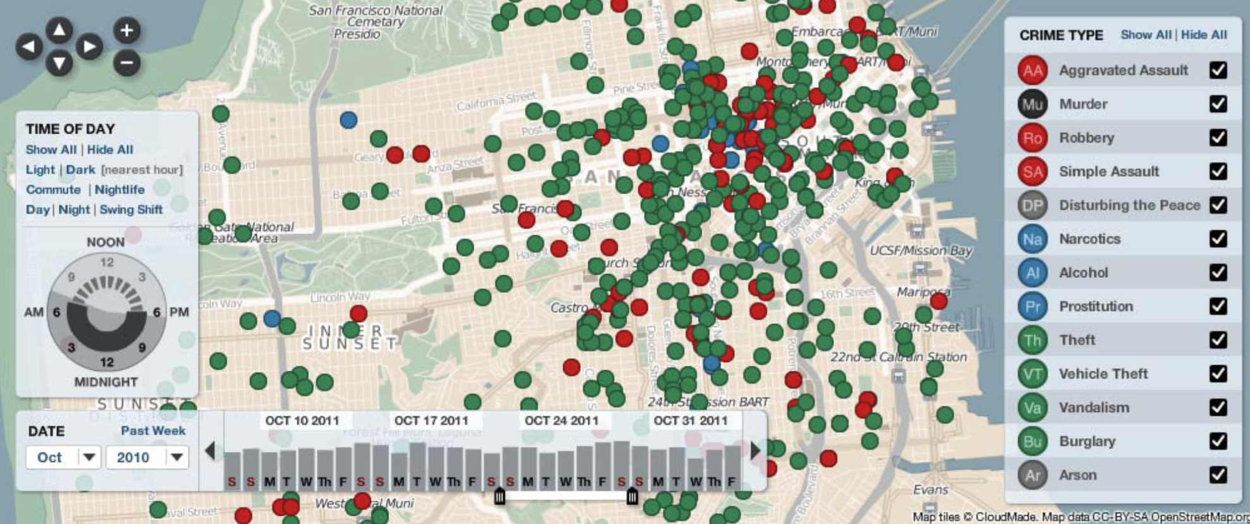
Task: Uncheck the Simple Assault checkbox
Action: tap(1218, 171)
